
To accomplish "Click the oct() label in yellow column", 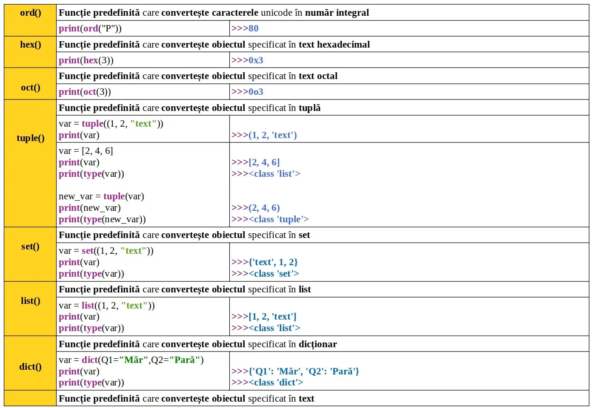I will [x=30, y=88].
